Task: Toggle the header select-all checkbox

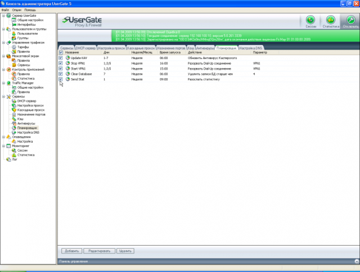Action: pos(61,52)
